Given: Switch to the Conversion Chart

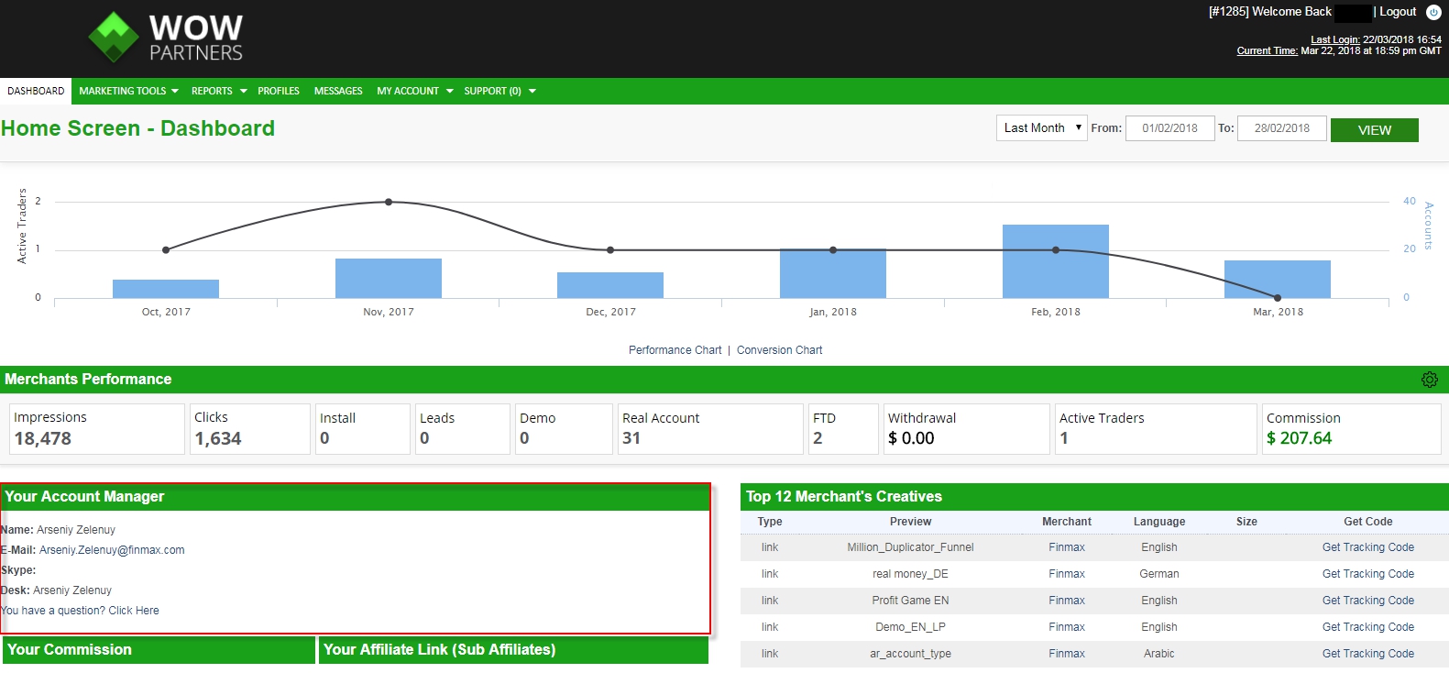Looking at the screenshot, I should (779, 350).
